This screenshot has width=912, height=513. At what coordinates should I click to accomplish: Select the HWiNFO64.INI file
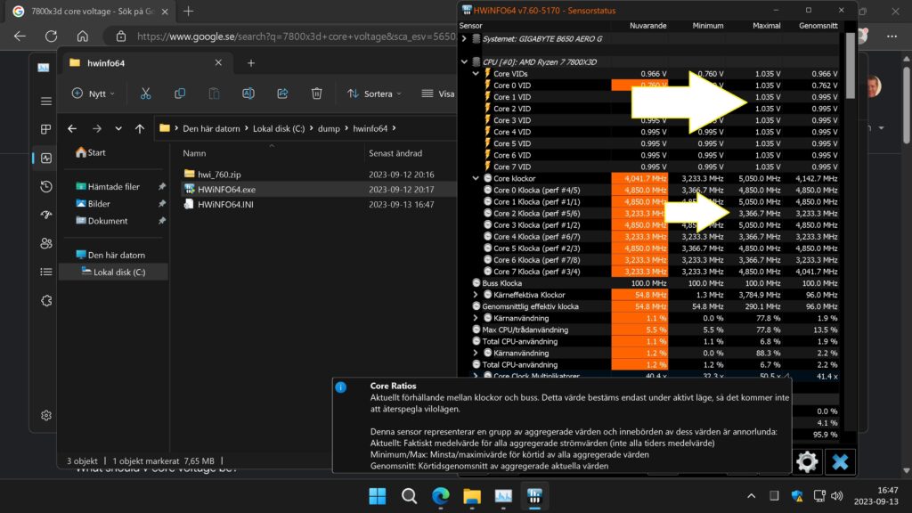point(225,205)
